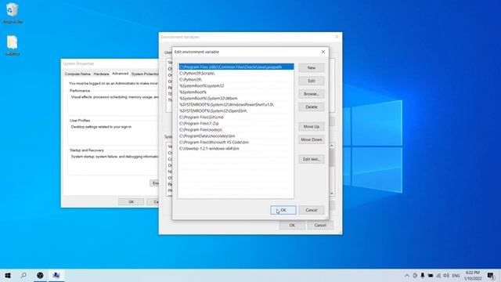Select the C:\Python39\Scripts\ entry
Viewport: 501px width, 282px height.
point(236,73)
